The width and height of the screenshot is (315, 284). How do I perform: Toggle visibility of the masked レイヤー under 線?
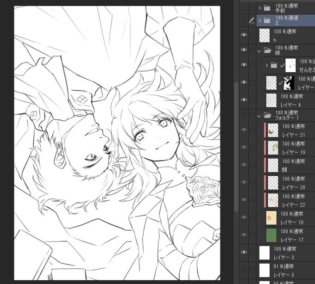pos(244,82)
